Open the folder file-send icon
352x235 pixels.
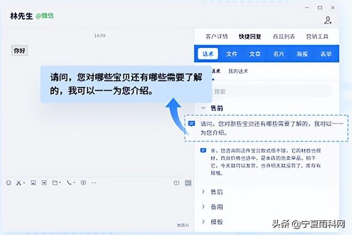tap(56, 182)
